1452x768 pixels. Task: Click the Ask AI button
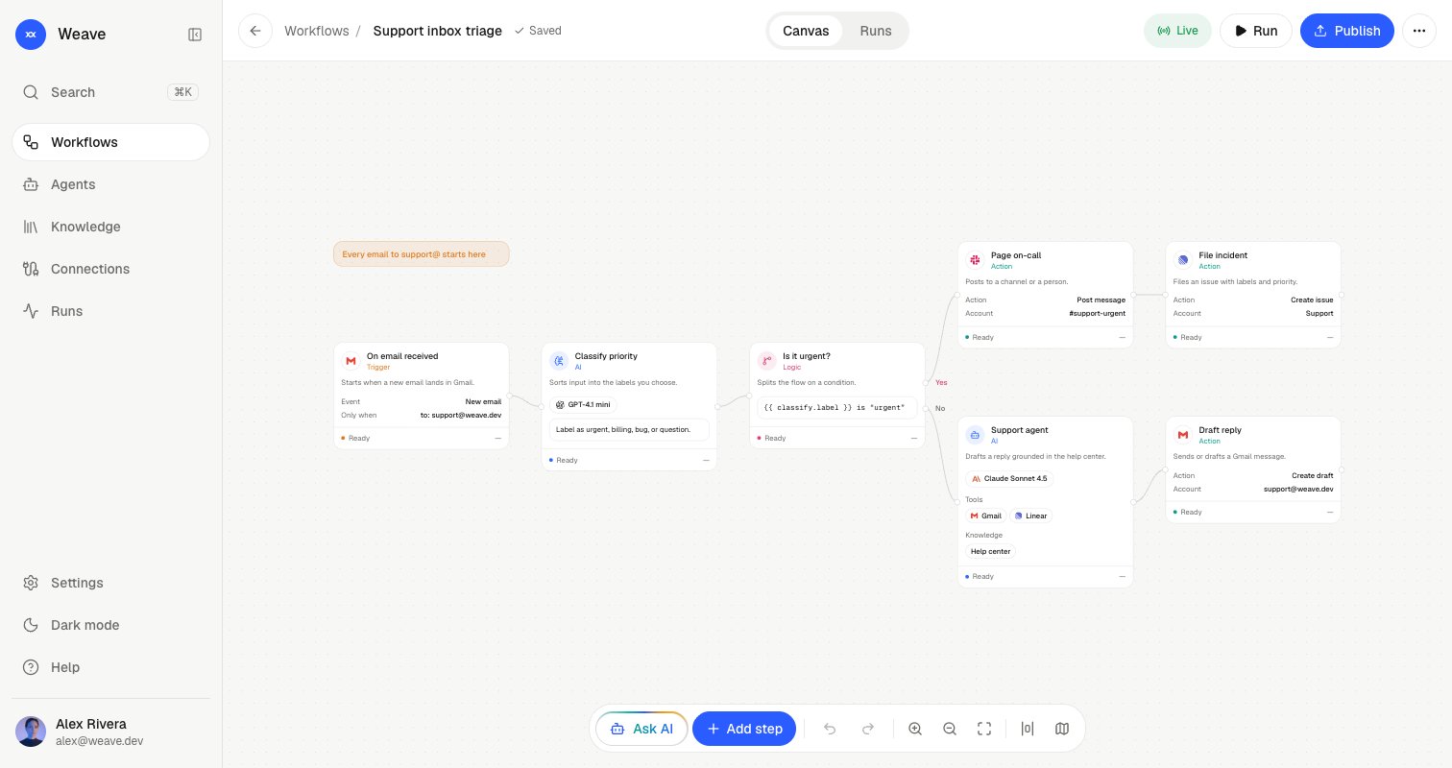coord(641,729)
